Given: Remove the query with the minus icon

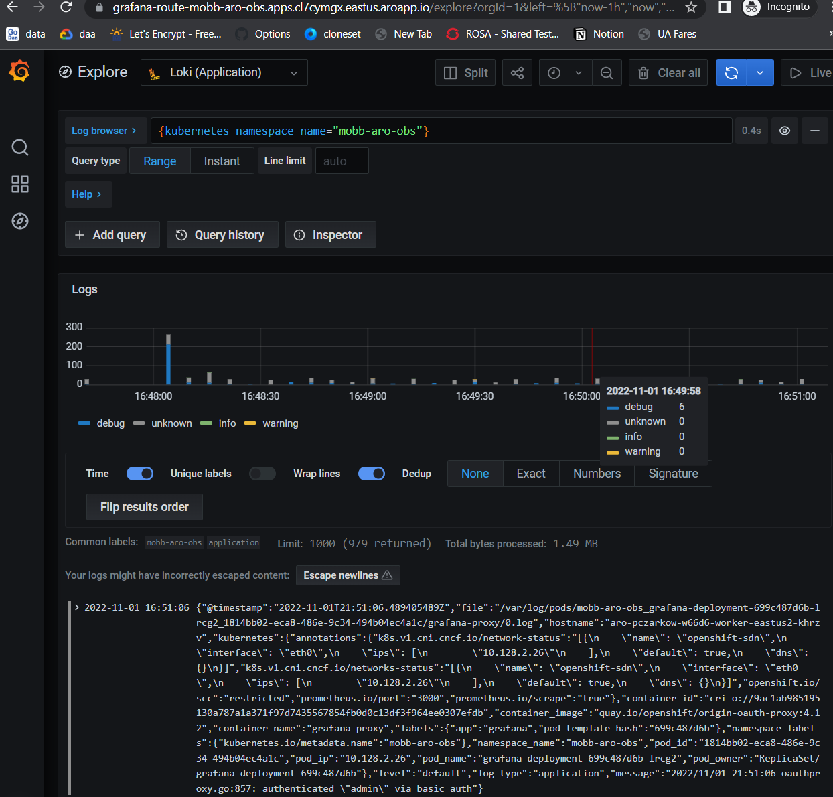Looking at the screenshot, I should coord(815,131).
